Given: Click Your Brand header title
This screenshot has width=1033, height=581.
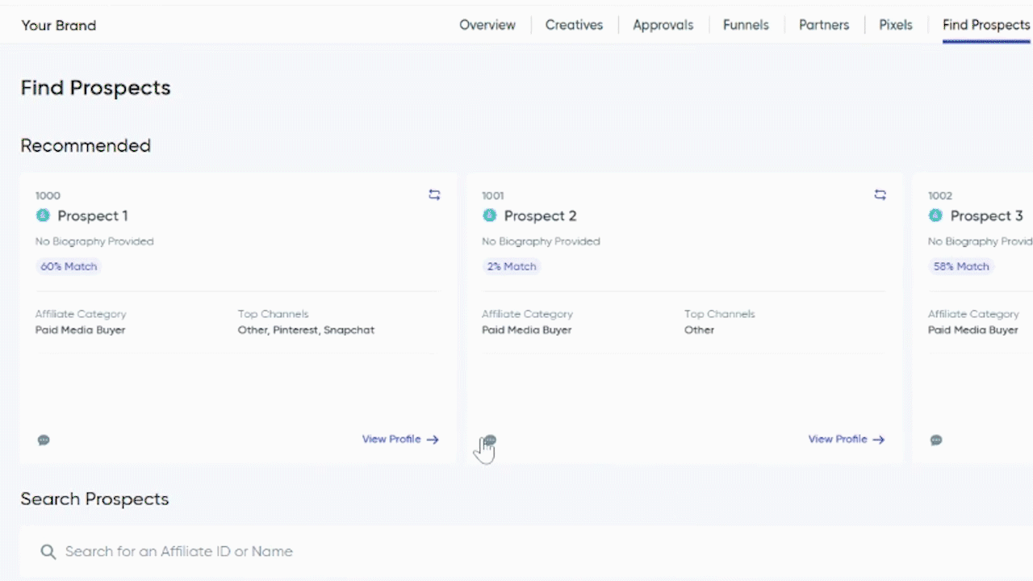Looking at the screenshot, I should [x=59, y=26].
